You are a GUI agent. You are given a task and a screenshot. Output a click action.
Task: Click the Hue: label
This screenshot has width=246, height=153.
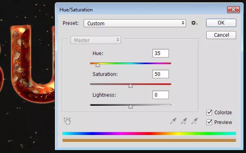pyautogui.click(x=98, y=53)
